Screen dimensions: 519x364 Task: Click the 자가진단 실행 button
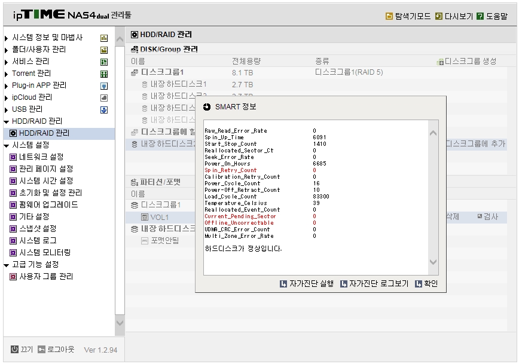[307, 283]
